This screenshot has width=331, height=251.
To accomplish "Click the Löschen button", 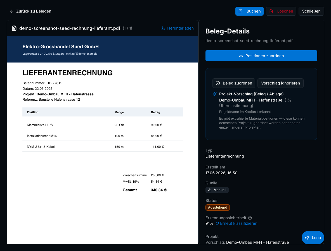I will (x=281, y=11).
